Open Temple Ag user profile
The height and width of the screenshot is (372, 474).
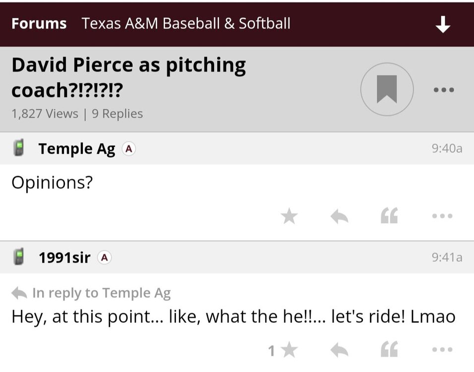[77, 149]
